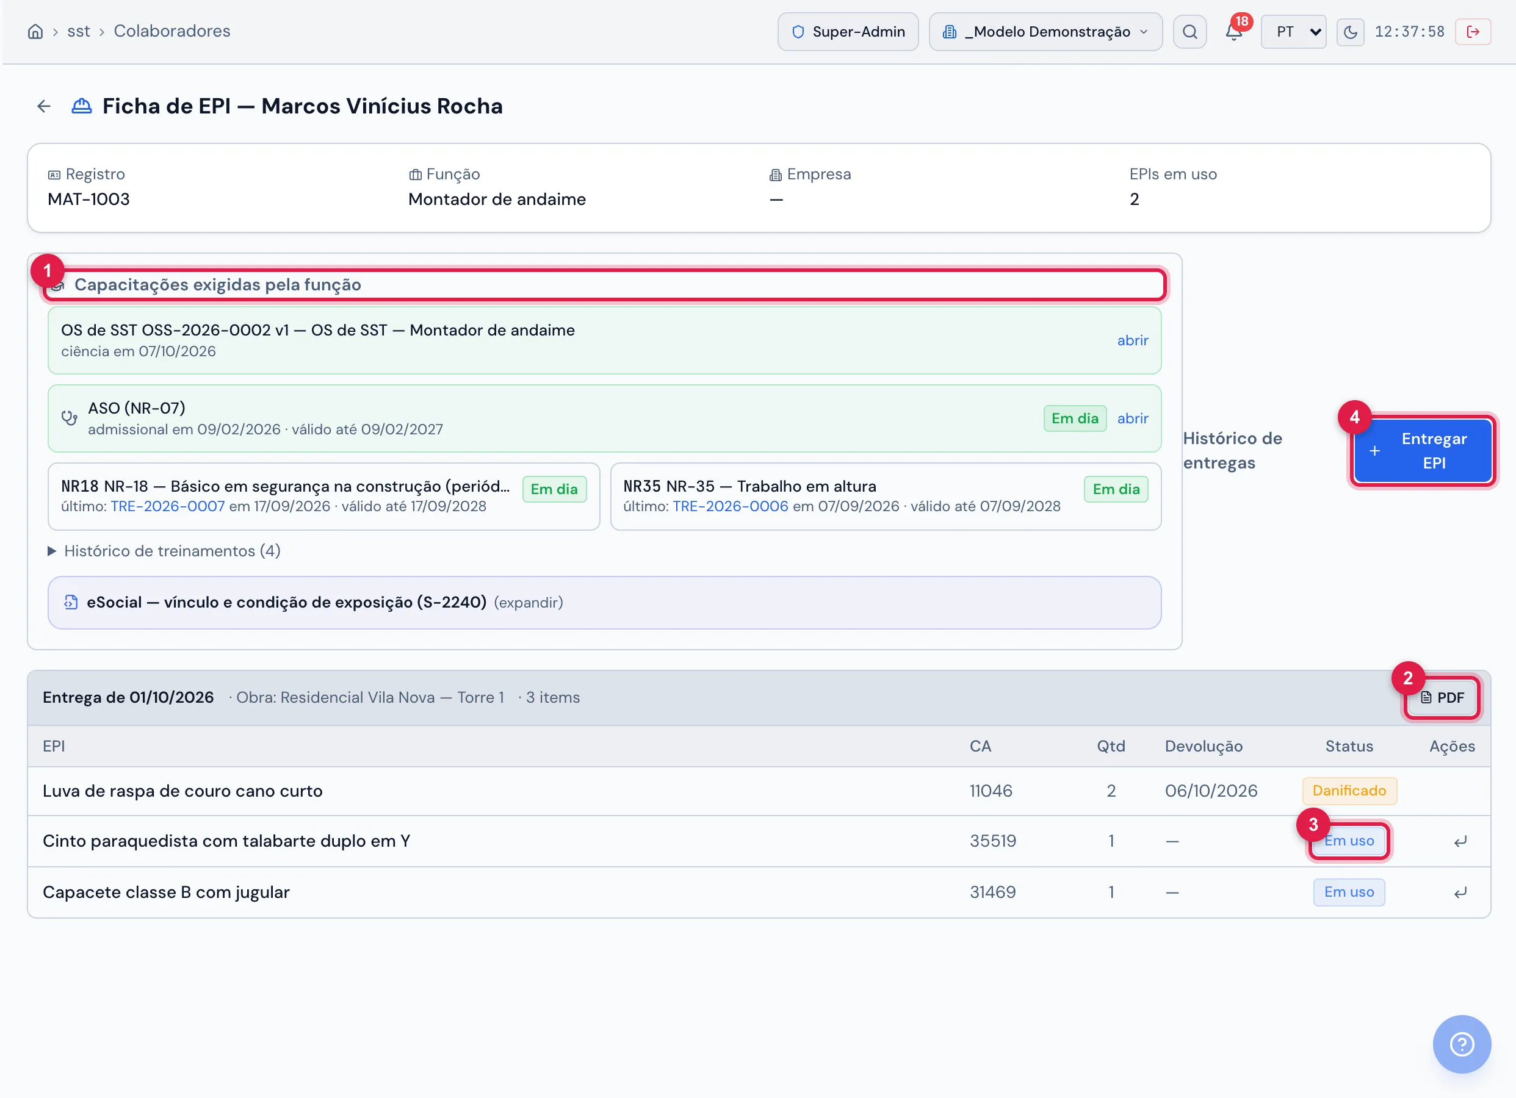Select Luva de raspa de couro cano curto
Viewport: 1516px width, 1098px height.
(x=182, y=791)
